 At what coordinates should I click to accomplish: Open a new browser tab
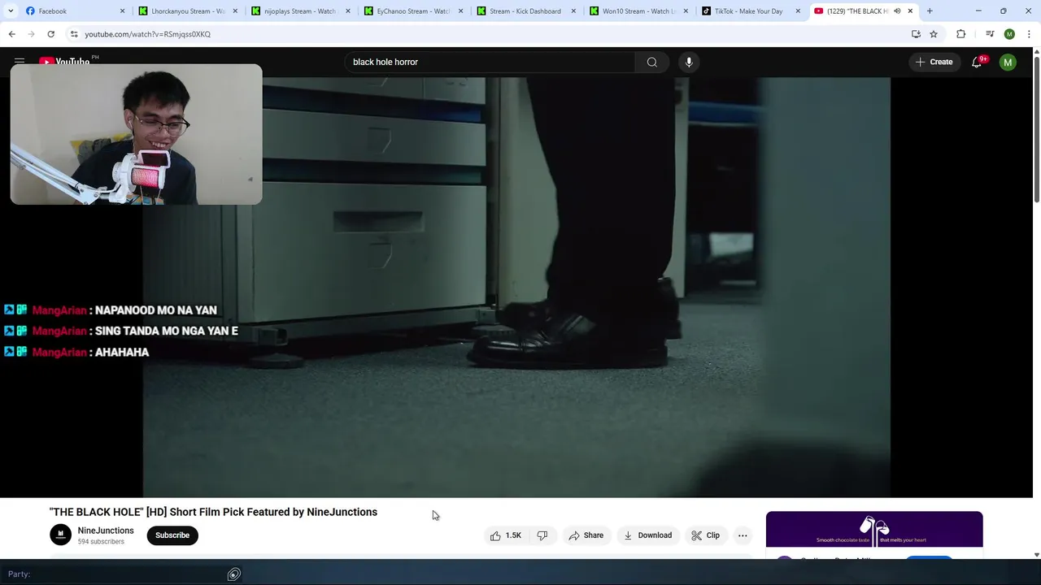pyautogui.click(x=930, y=11)
